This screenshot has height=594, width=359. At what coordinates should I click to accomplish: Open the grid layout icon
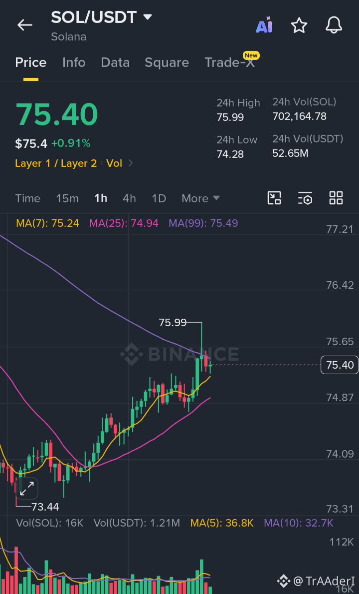(336, 198)
